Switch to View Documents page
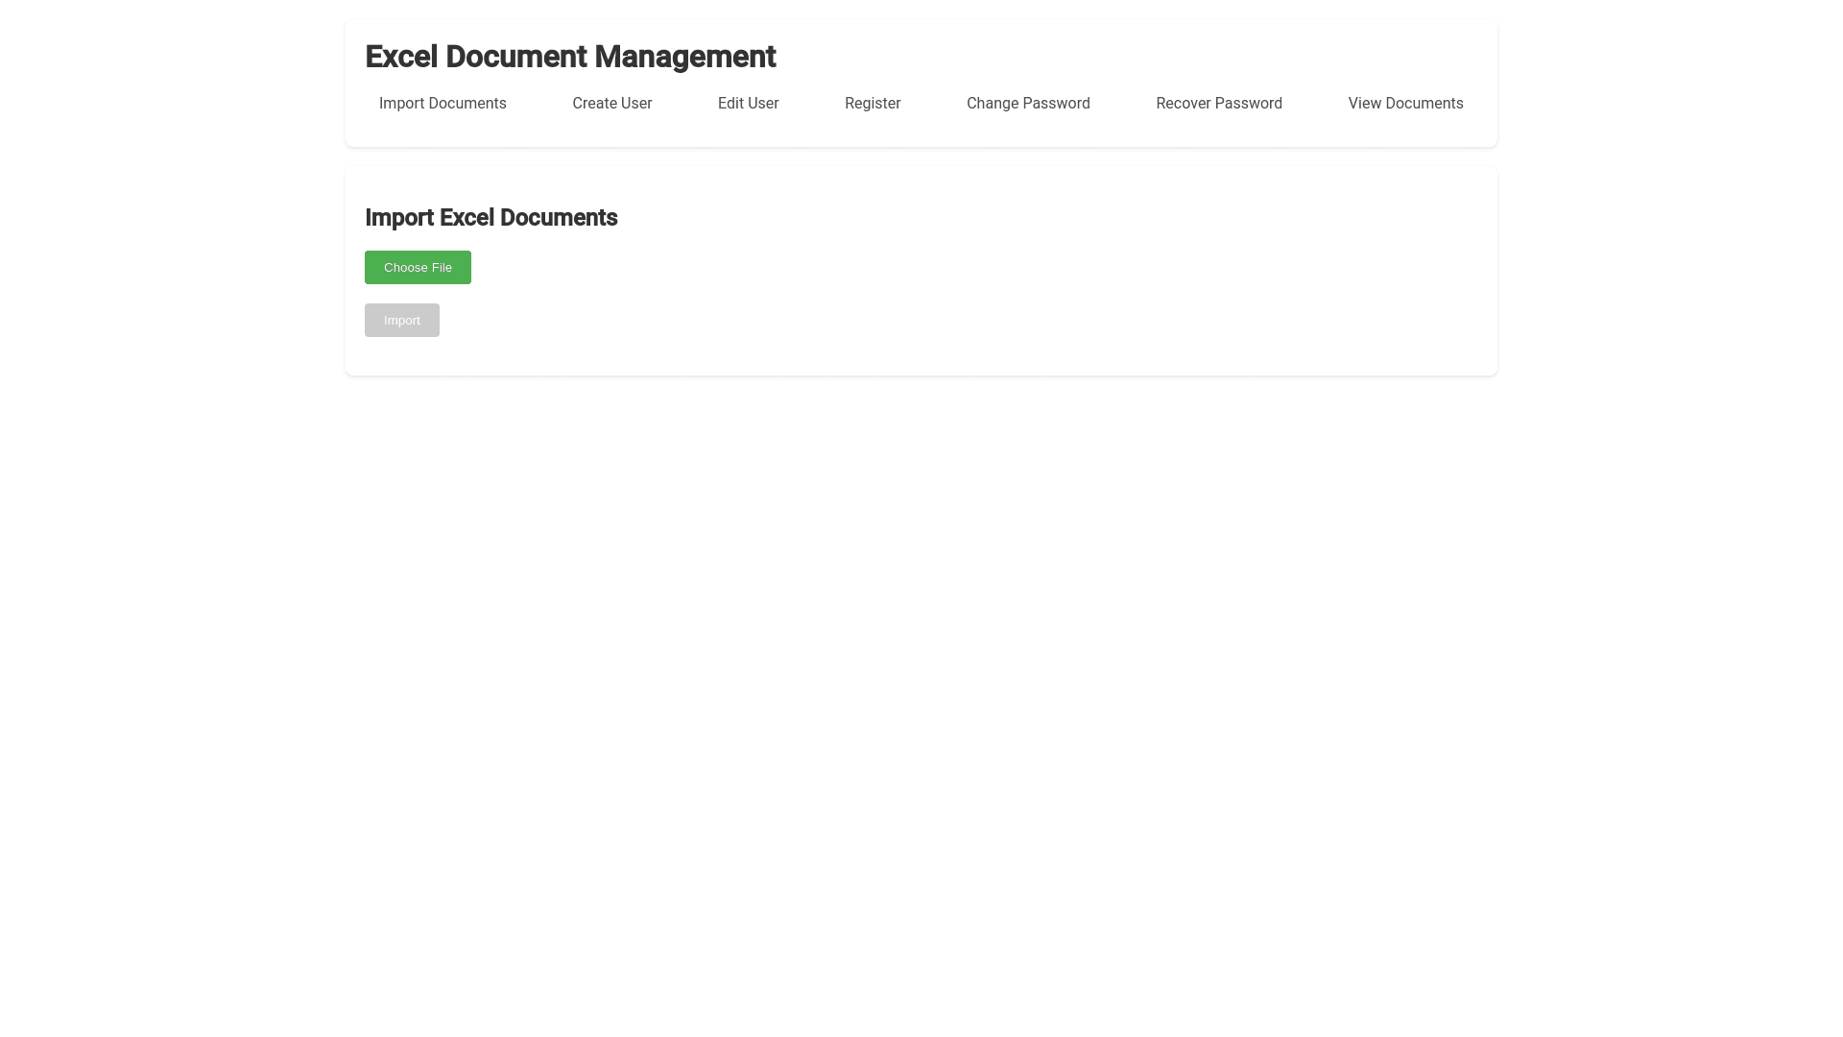The image size is (1843, 1037). point(1404,104)
